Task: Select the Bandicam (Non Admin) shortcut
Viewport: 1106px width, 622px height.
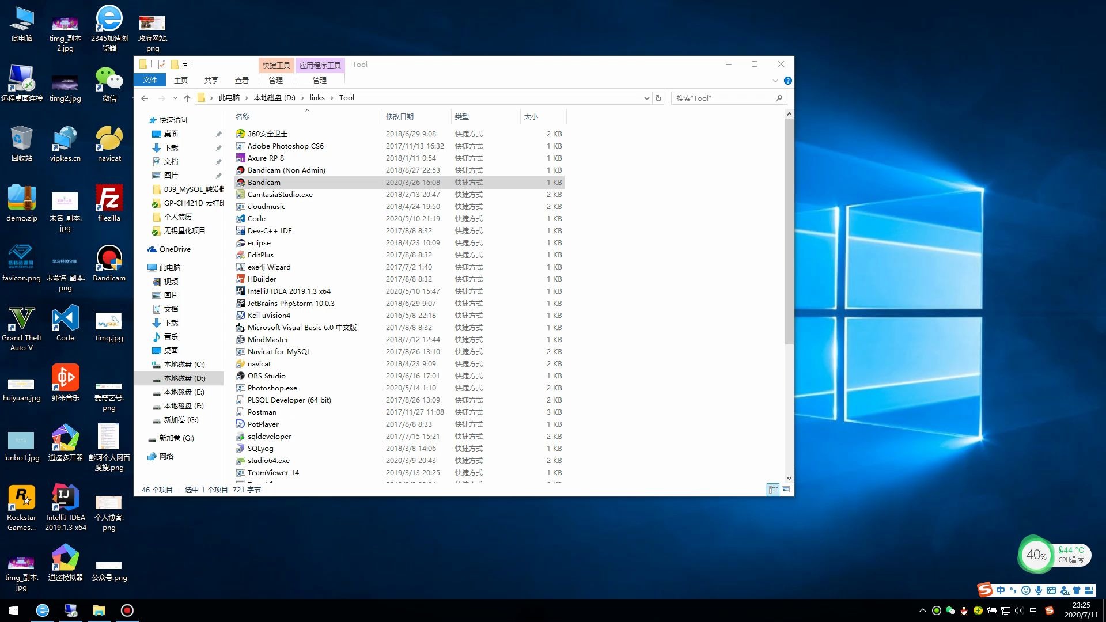Action: [399, 170]
